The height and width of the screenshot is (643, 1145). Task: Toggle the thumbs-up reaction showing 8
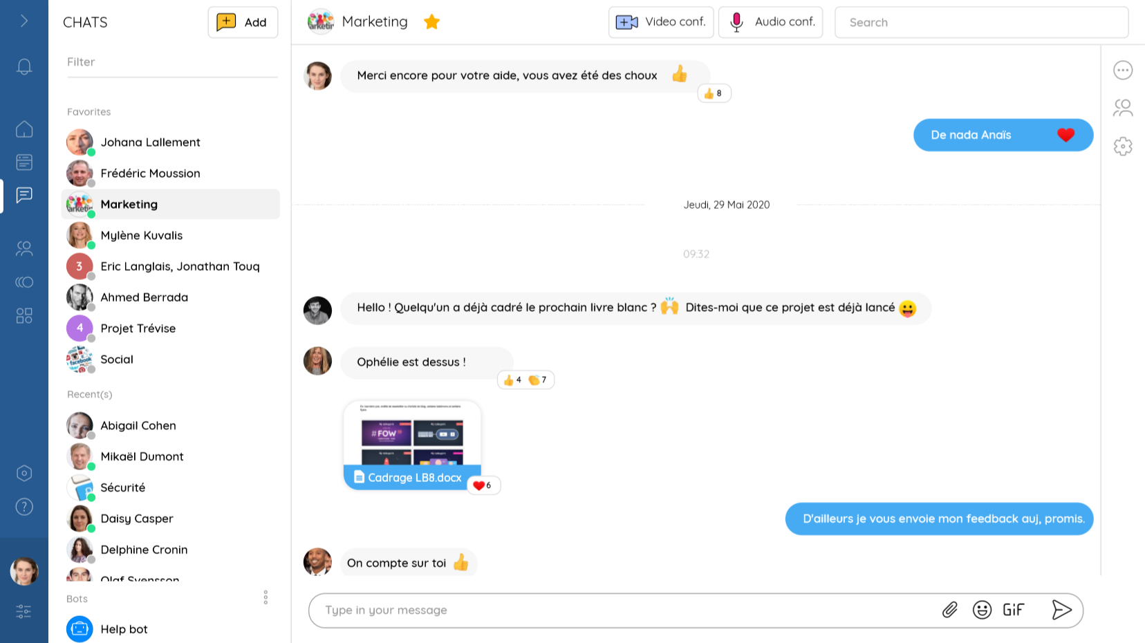click(714, 93)
